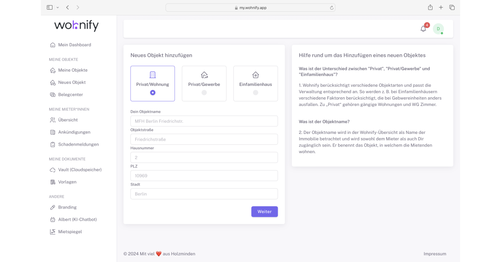Click into the Dein Objektname field
Viewport: 501px width, 262px height.
point(204,121)
